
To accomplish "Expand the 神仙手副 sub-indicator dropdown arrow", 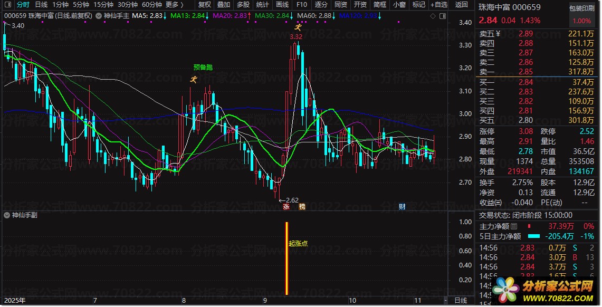I will click(6, 215).
